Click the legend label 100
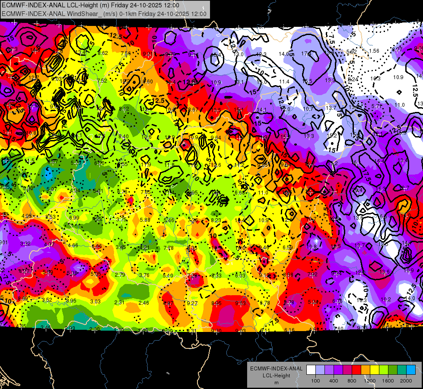This screenshot has height=389, width=423. [315, 381]
